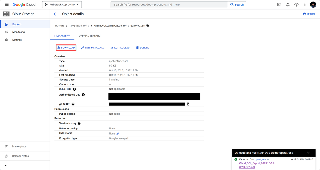Open the main navigation hamburger menu
The width and height of the screenshot is (320, 170).
coord(7,4)
